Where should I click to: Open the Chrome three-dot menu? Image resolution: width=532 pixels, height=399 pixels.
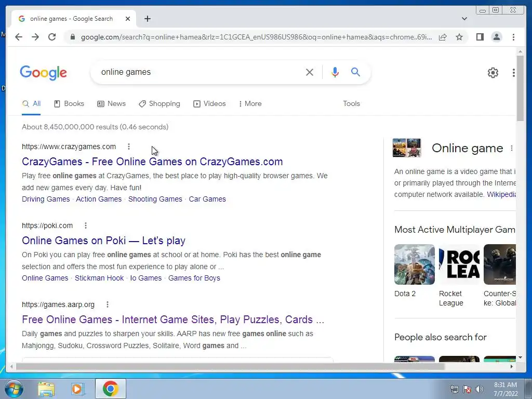pos(513,37)
